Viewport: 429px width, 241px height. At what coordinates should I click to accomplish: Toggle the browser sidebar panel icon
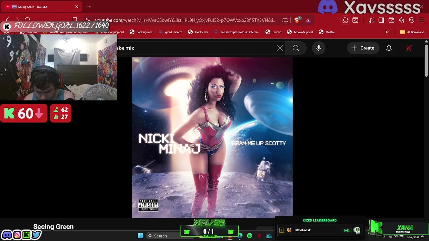pyautogui.click(x=381, y=20)
